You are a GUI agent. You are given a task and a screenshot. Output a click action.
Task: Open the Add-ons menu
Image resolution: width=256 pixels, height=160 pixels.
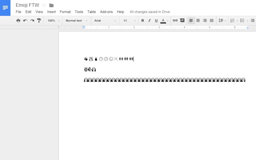tap(106, 12)
